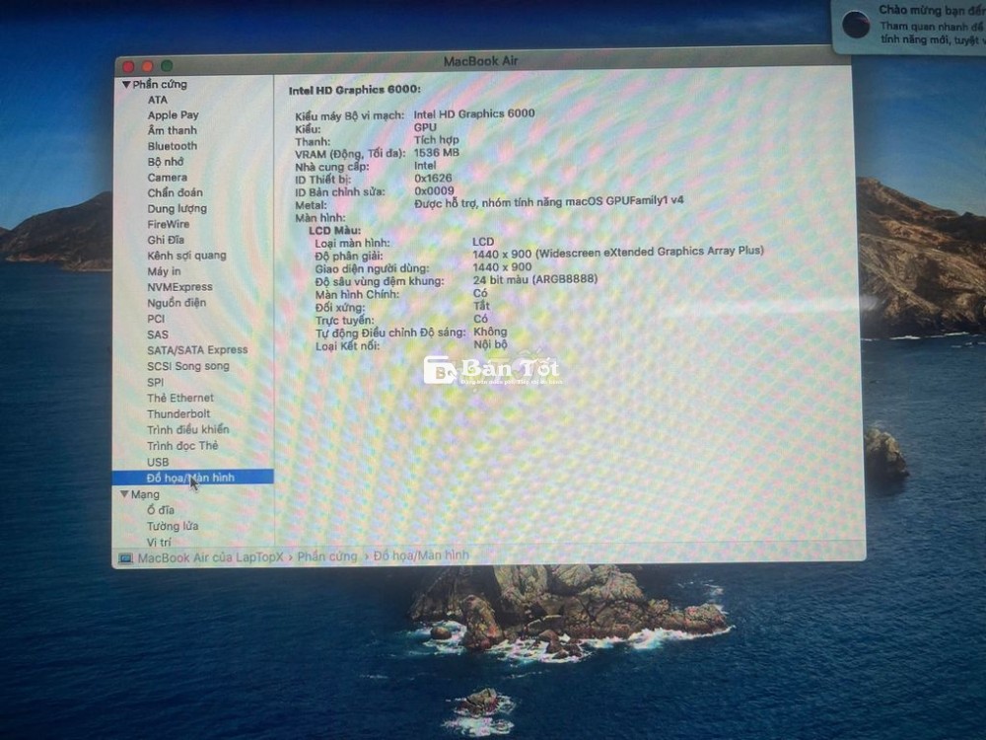The image size is (986, 740).
Task: Minimize the MacBook Air window
Action: click(x=148, y=66)
